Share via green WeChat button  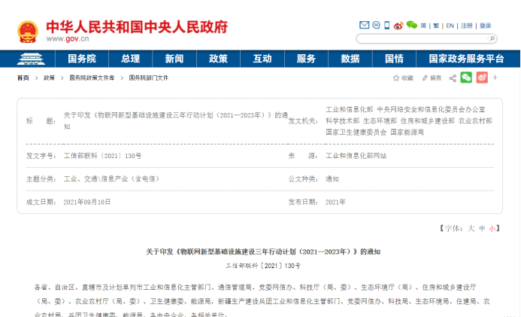(466, 78)
